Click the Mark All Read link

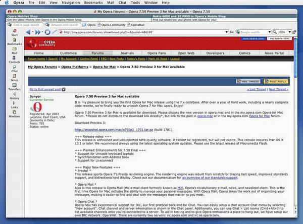(x=158, y=59)
